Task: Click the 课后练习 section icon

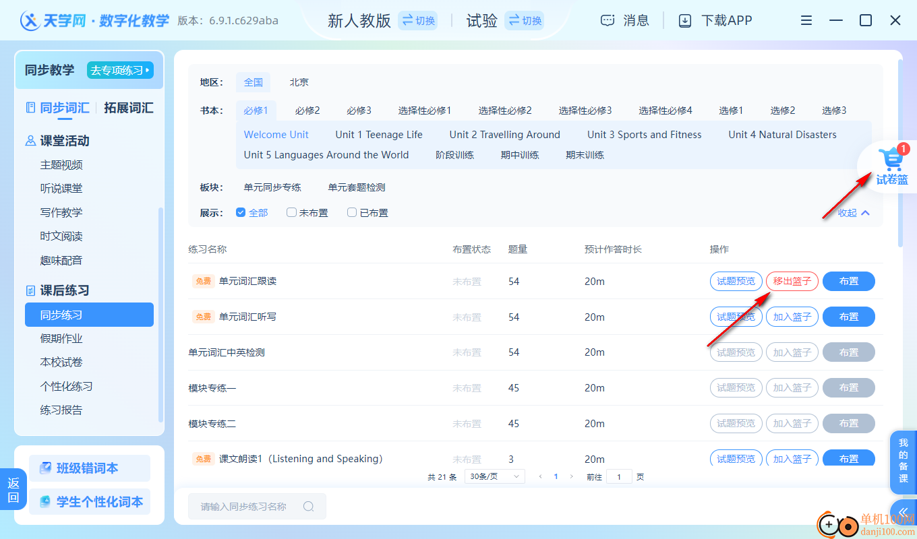Action: (x=30, y=290)
